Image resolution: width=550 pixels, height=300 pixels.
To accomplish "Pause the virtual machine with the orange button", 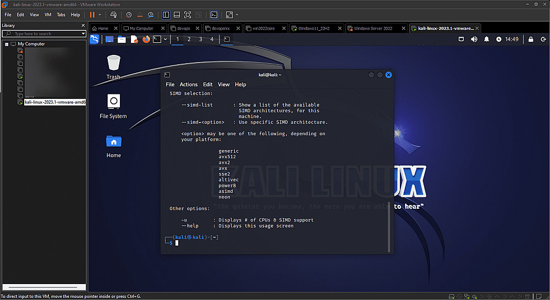I will click(x=92, y=15).
